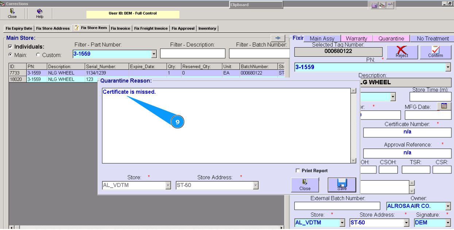Expand the Owner ALROSA AIR CO. dropdown

(448, 206)
